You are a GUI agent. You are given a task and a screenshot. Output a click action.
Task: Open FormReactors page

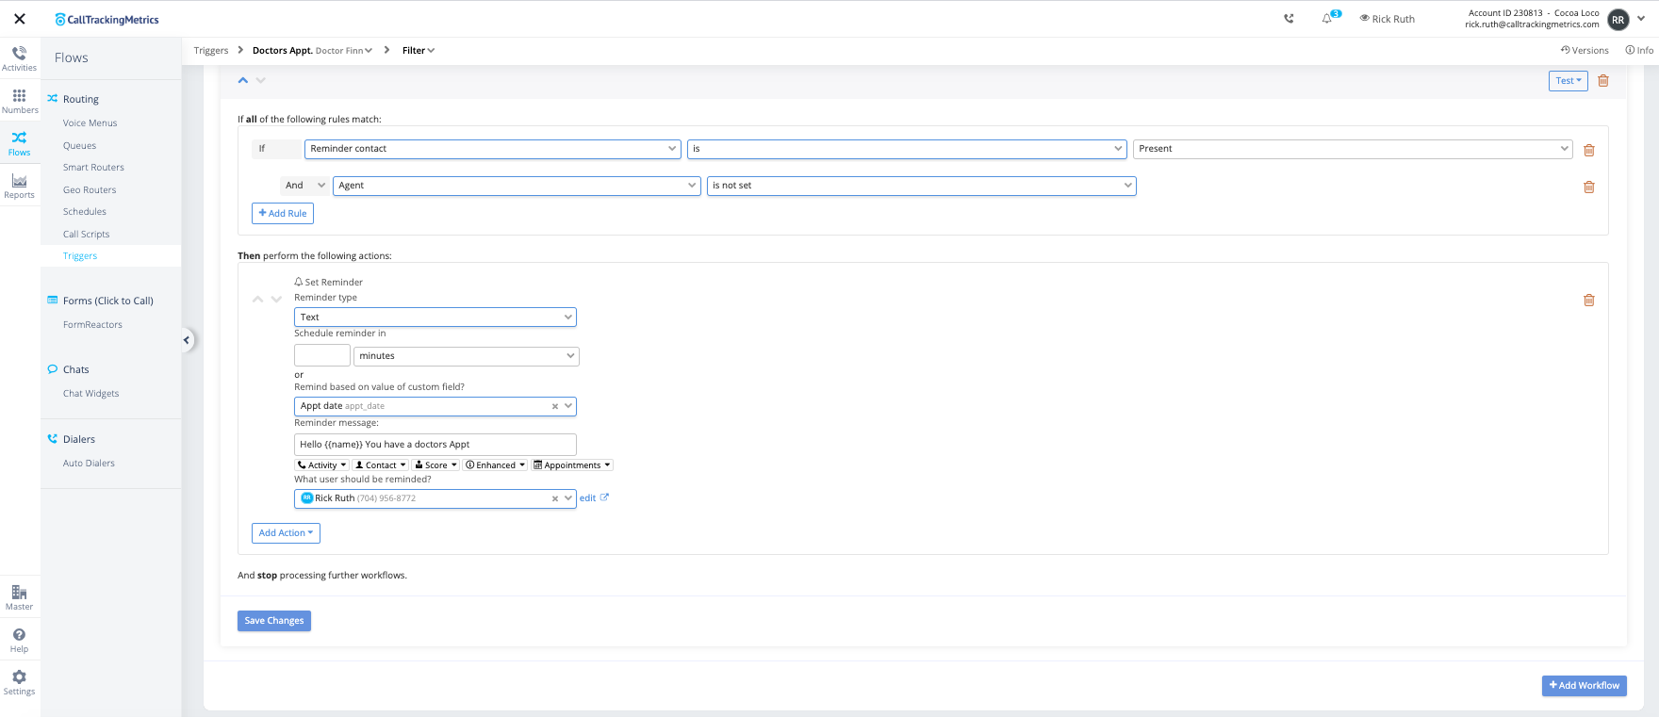92,325
